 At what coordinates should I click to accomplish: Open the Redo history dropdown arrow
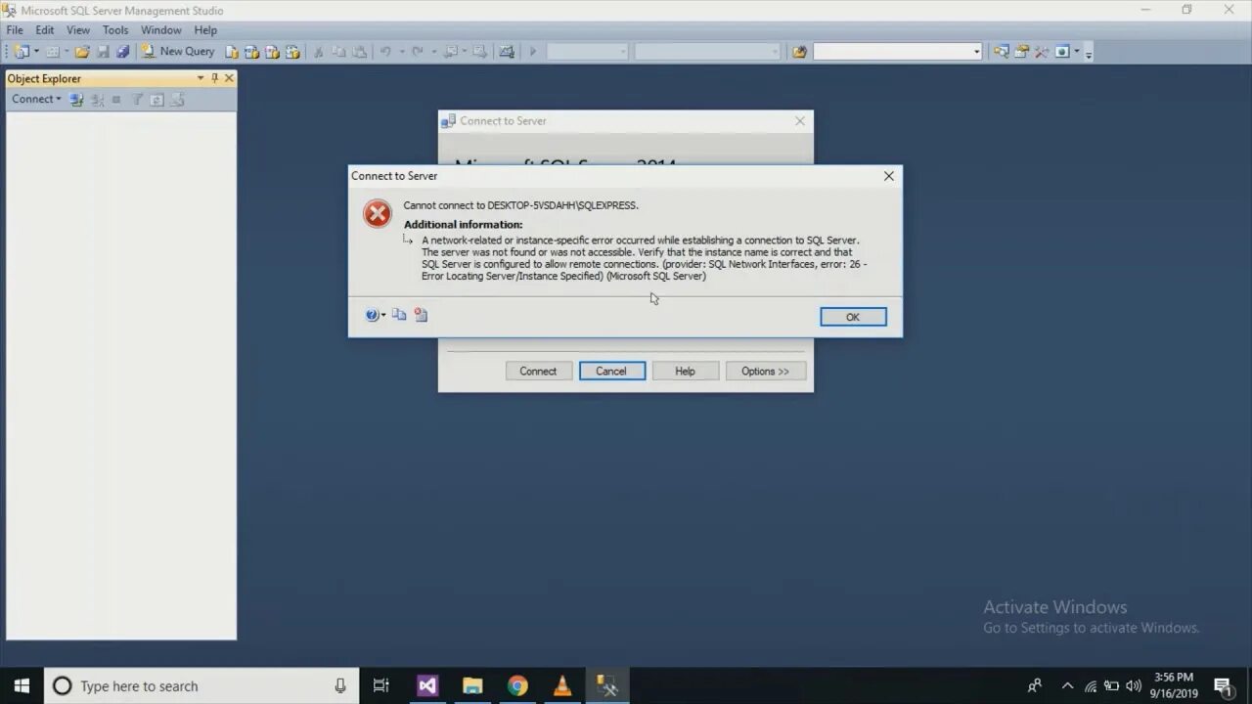tap(433, 51)
